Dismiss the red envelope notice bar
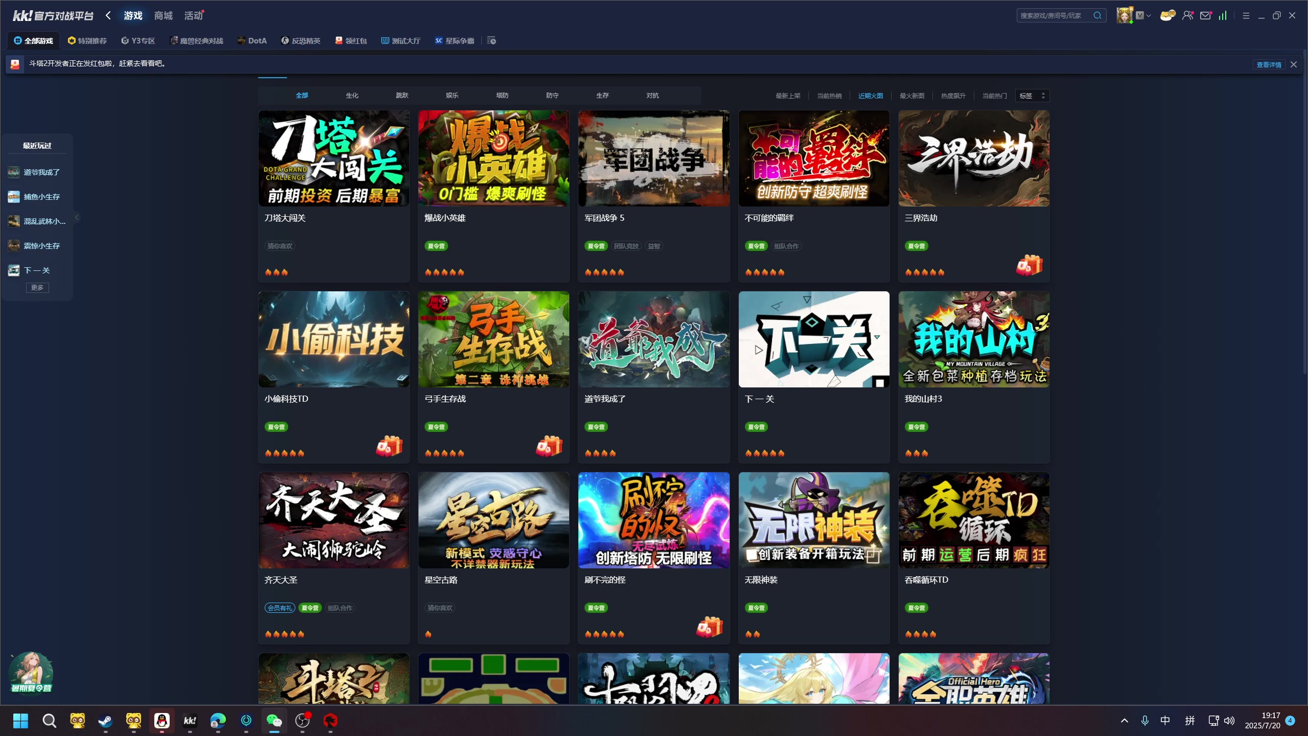Screen dimensions: 1308x736 point(1294,64)
